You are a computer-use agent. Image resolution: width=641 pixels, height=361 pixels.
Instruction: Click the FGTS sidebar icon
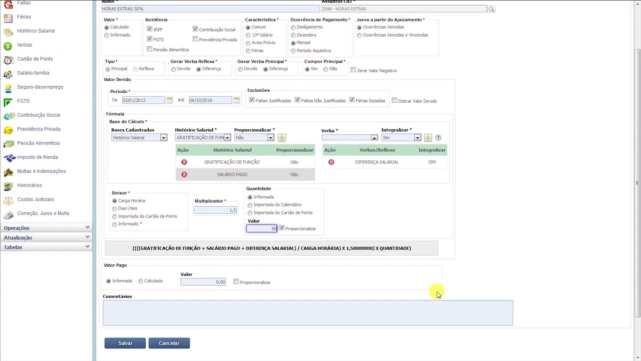(x=8, y=102)
